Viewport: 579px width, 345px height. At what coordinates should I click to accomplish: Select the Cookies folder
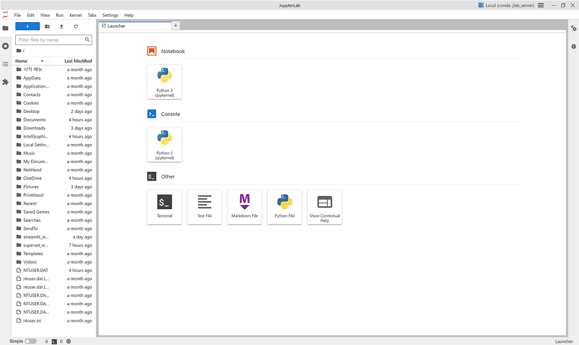coord(54,103)
